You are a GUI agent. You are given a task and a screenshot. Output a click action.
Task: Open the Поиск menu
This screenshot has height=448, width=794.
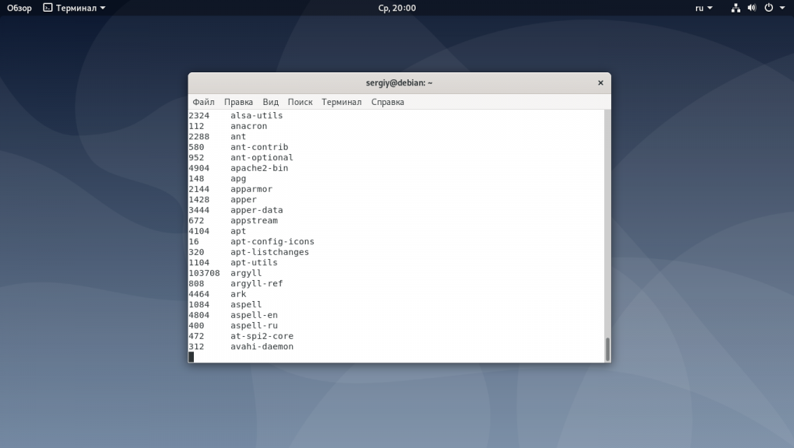(x=300, y=102)
